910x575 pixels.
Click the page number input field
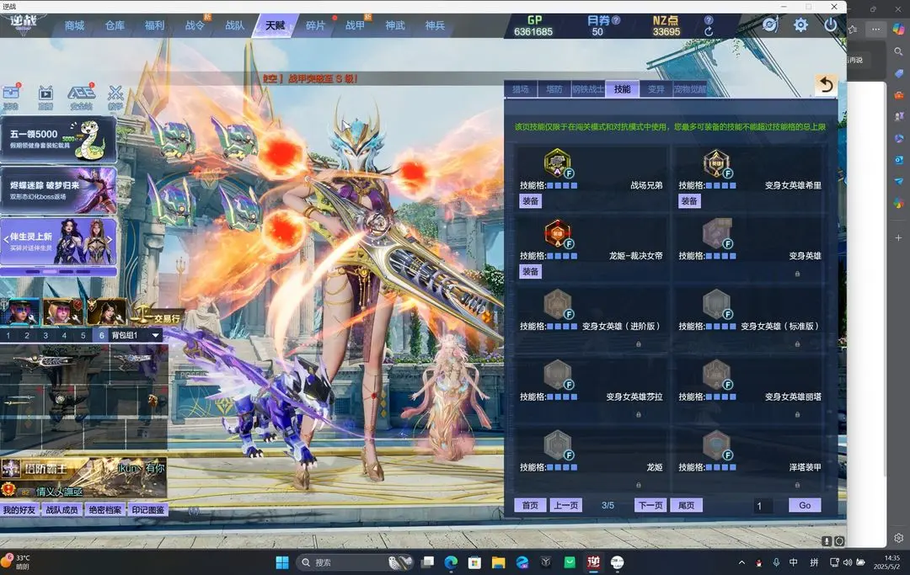tap(763, 506)
